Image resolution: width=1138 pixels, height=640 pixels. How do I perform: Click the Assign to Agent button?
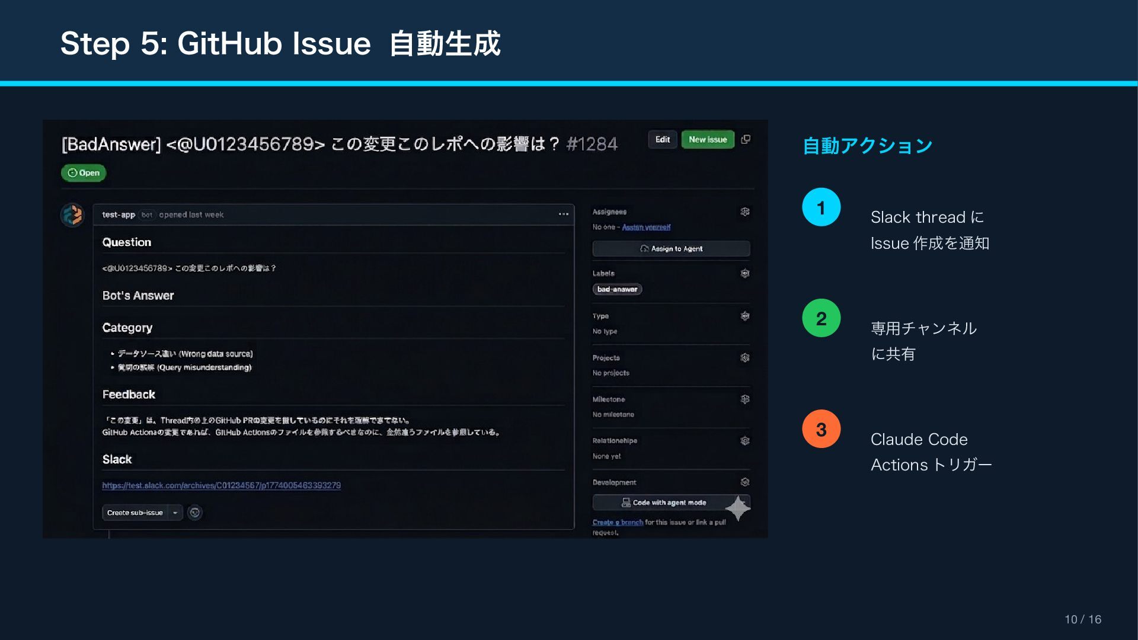[x=671, y=249]
